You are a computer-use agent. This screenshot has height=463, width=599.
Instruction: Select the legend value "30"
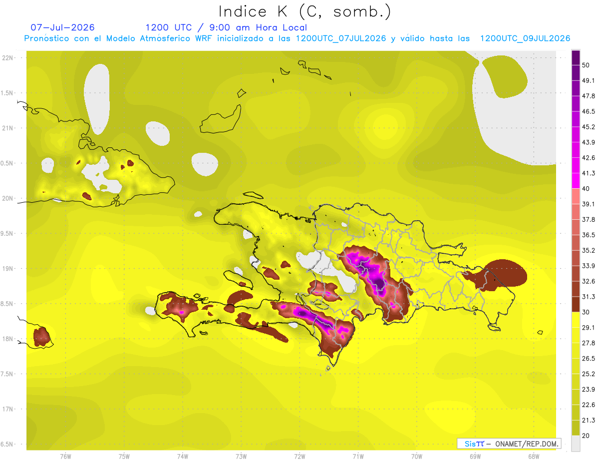click(x=587, y=312)
